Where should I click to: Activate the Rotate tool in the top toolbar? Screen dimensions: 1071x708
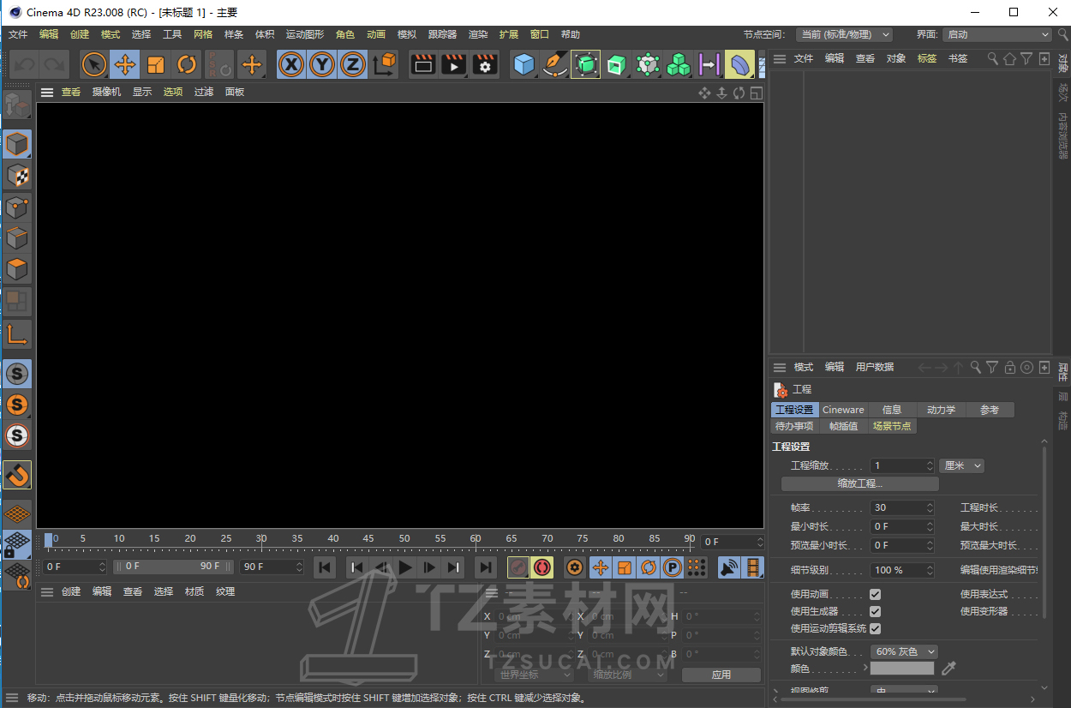(187, 64)
